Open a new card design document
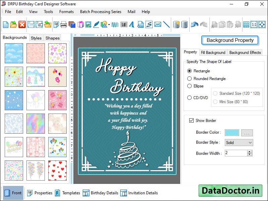The image size is (268, 201). [x=5, y=24]
